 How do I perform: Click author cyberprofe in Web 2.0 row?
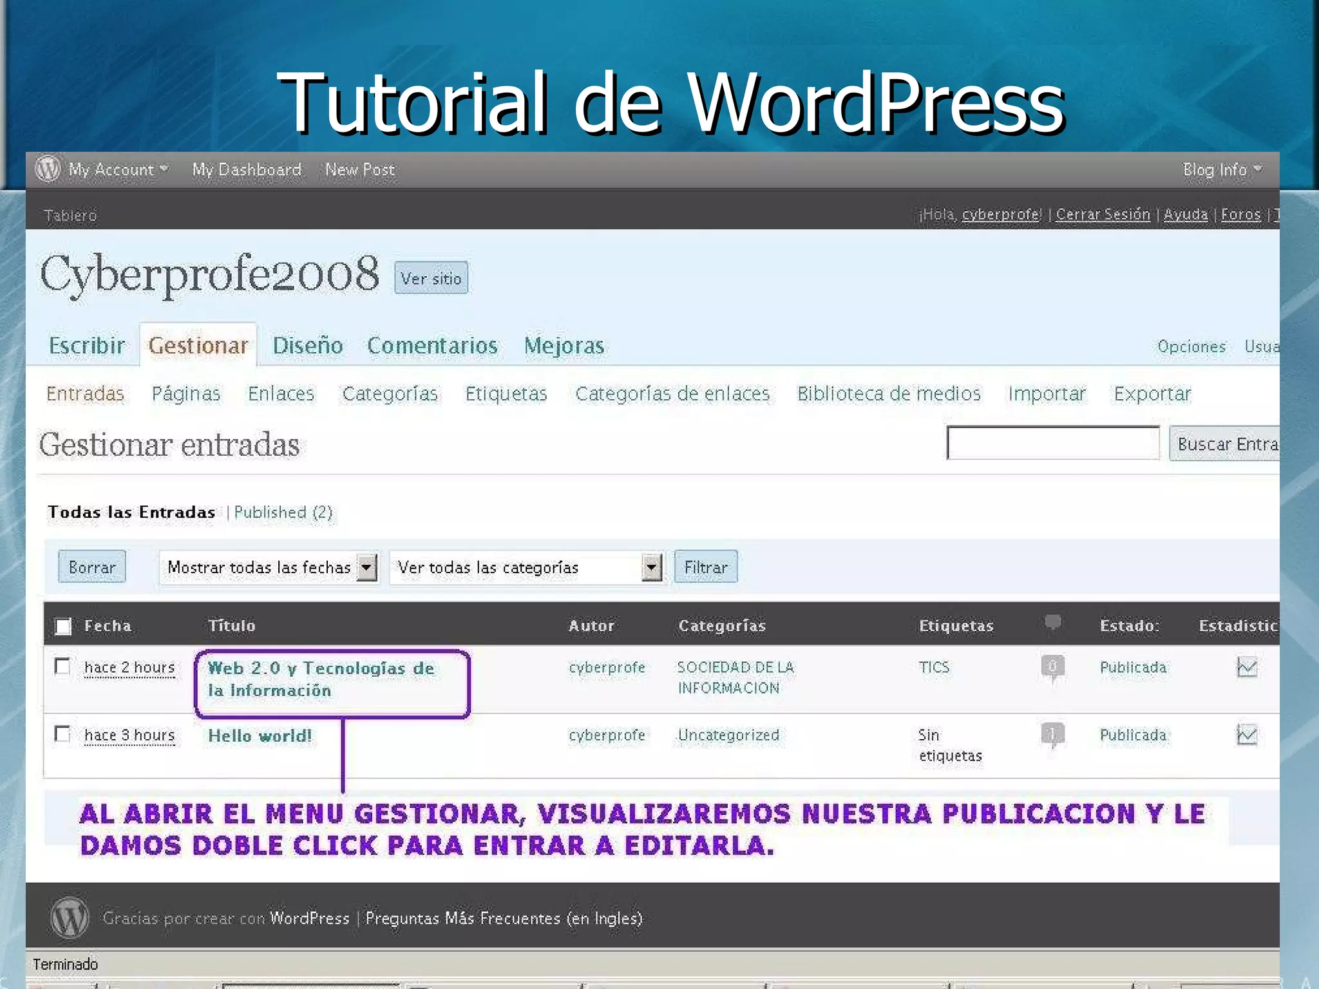(607, 668)
